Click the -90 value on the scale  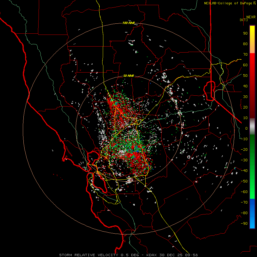pyautogui.click(x=244, y=224)
